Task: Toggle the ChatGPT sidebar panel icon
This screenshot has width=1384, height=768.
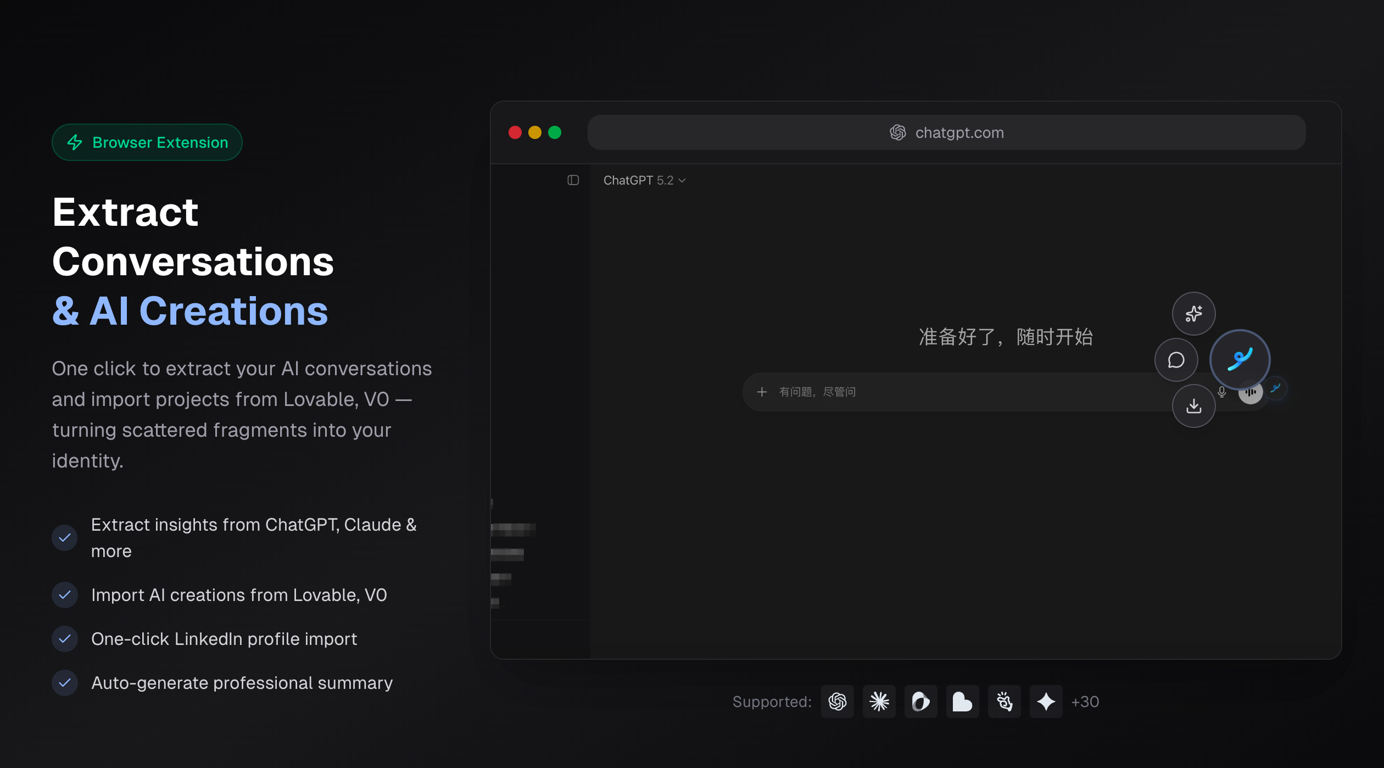Action: pyautogui.click(x=573, y=180)
